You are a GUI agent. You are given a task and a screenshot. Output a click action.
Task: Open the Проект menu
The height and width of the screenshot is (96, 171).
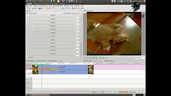(x=35, y=6)
